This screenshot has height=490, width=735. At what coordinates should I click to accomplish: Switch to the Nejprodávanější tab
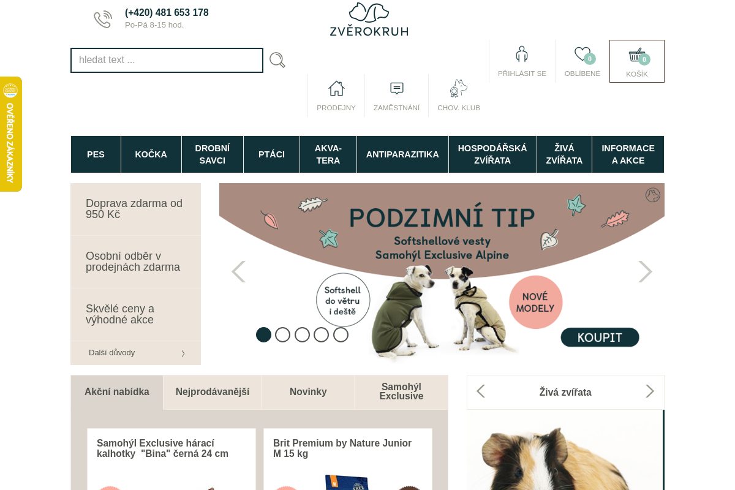pos(213,392)
